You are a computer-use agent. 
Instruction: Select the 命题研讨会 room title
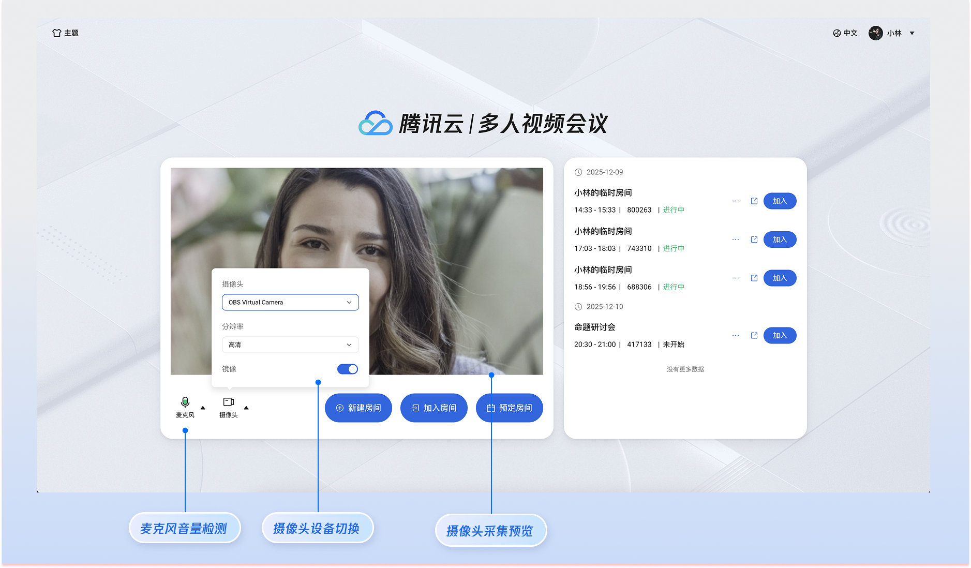pyautogui.click(x=595, y=327)
